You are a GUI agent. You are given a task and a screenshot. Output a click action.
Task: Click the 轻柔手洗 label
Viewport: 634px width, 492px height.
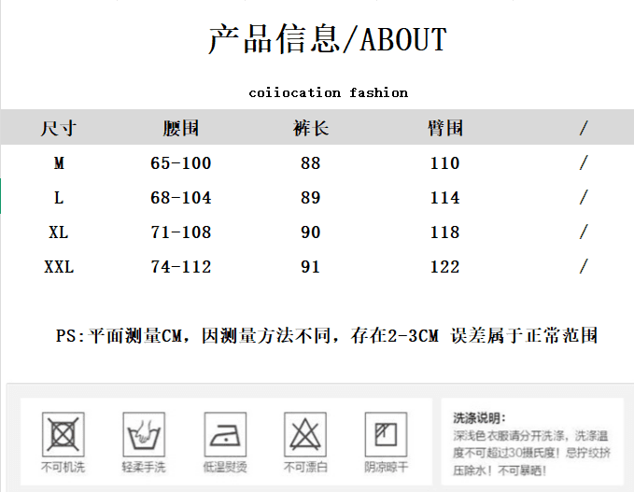144,468
